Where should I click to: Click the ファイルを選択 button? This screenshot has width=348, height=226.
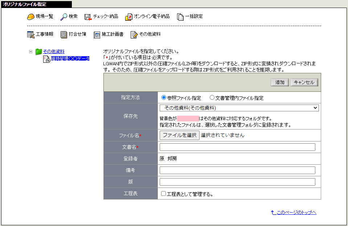180,135
